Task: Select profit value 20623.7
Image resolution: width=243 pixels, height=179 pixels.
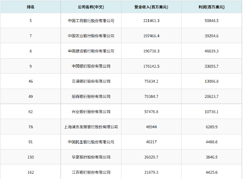Action: click(x=212, y=97)
